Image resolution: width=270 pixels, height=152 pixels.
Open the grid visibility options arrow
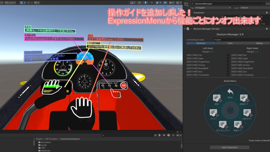[x=25, y=3]
